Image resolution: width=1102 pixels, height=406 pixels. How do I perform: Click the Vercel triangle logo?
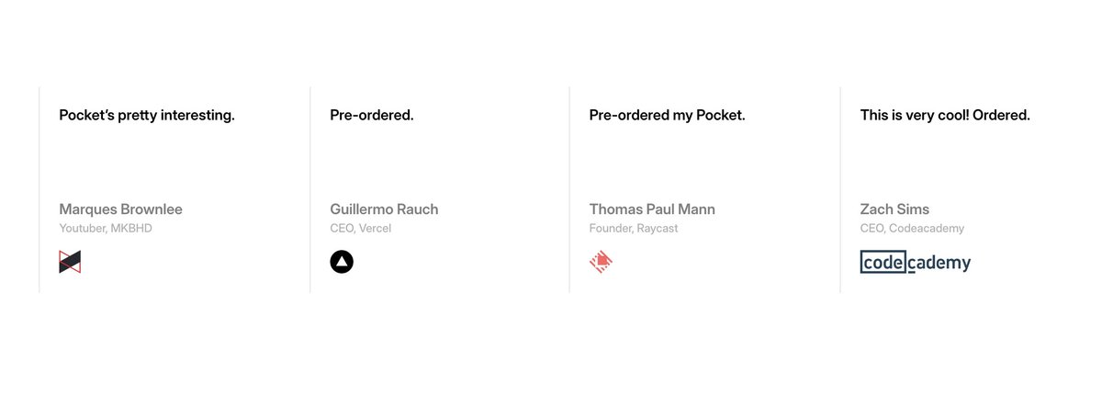(x=342, y=263)
